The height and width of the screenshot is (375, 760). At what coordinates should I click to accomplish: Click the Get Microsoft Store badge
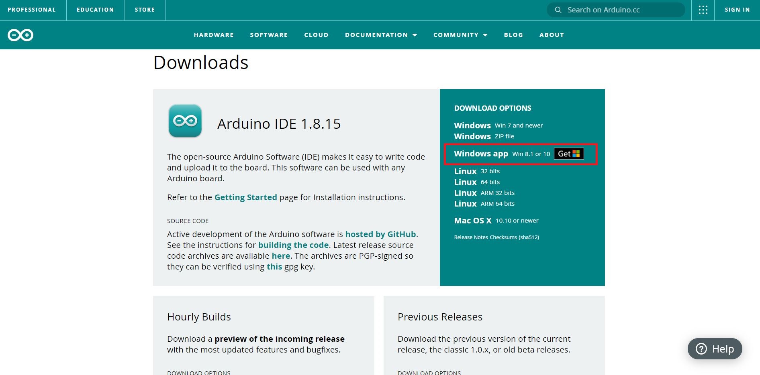coord(569,154)
